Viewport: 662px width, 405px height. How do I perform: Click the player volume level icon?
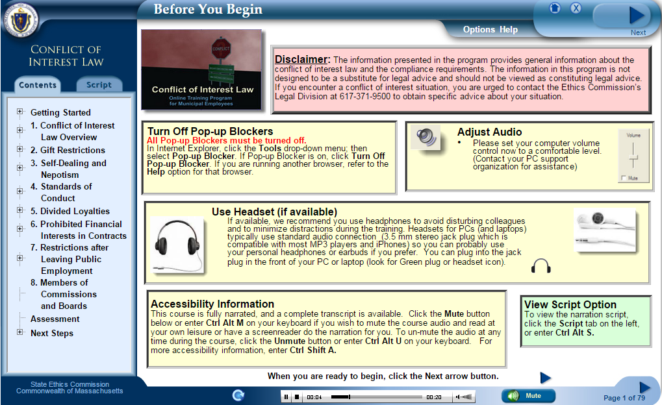[464, 397]
